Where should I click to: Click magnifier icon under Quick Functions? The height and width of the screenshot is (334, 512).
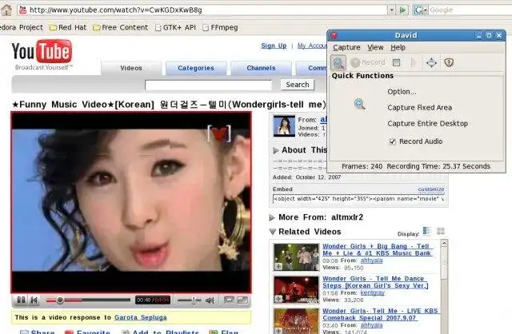coord(359,104)
